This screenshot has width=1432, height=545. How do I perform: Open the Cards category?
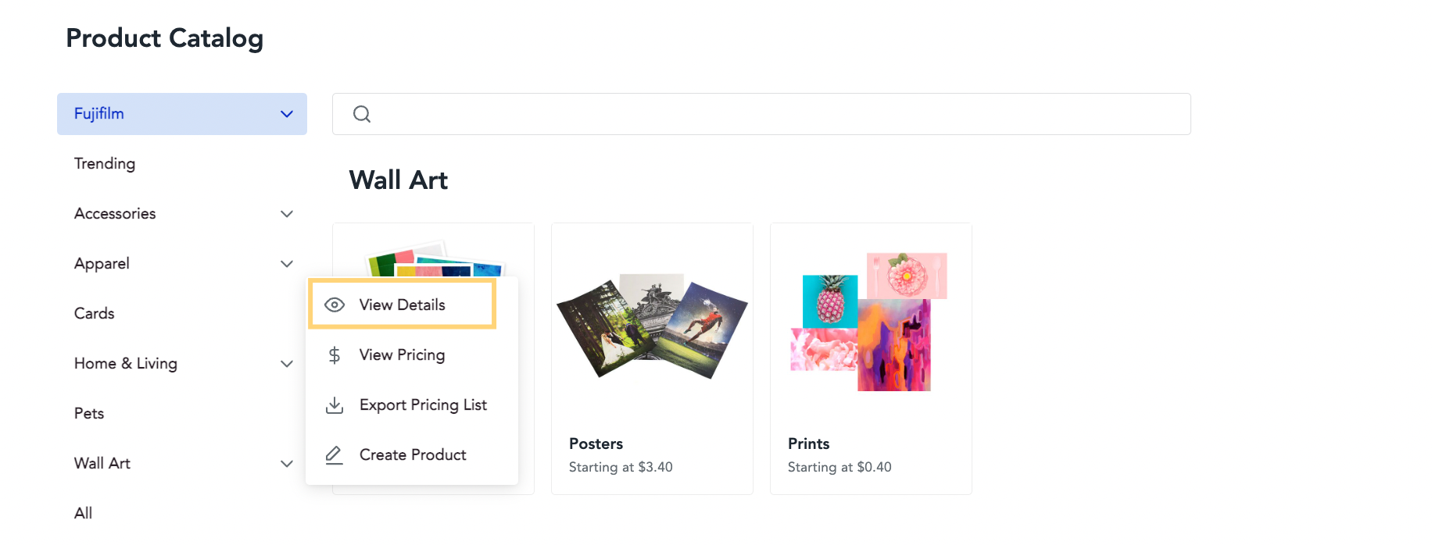[x=94, y=314]
